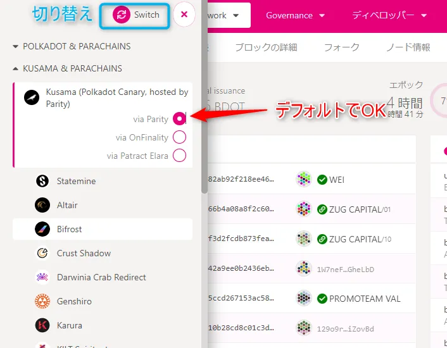Click identicon beside 1W7neF…GheLbD
This screenshot has width=447, height=348.
click(304, 268)
